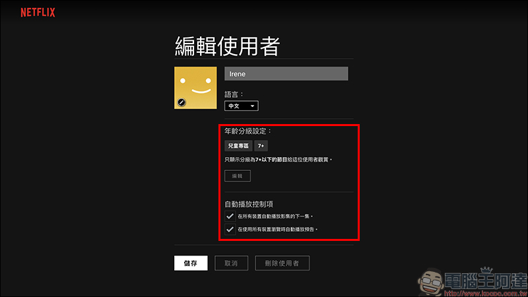The height and width of the screenshot is (297, 528).
Task: Open the 中文 language dropdown
Action: tap(242, 106)
